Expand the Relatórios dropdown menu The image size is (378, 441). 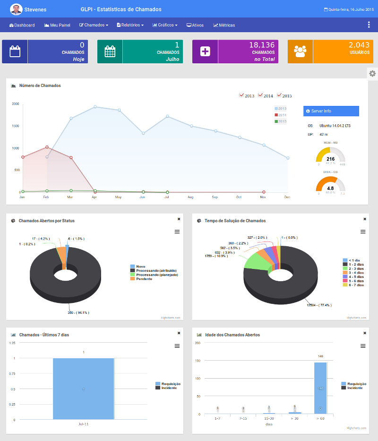click(130, 25)
